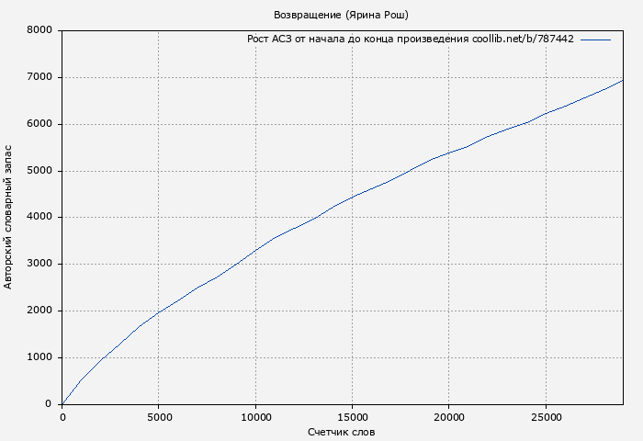Viewport: 643px width, 441px height.
Task: Click the 1000 y-axis tick label
Action: tap(39, 357)
